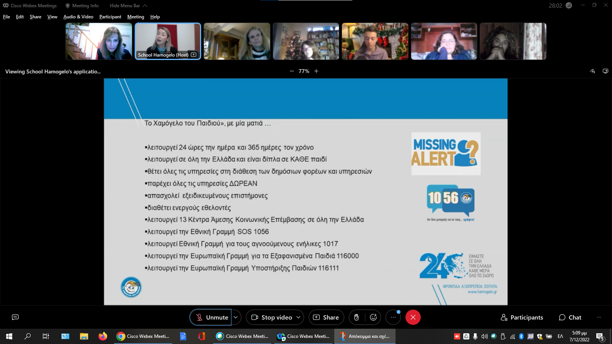
Task: Open the Audio & Video menu
Action: pos(78,17)
